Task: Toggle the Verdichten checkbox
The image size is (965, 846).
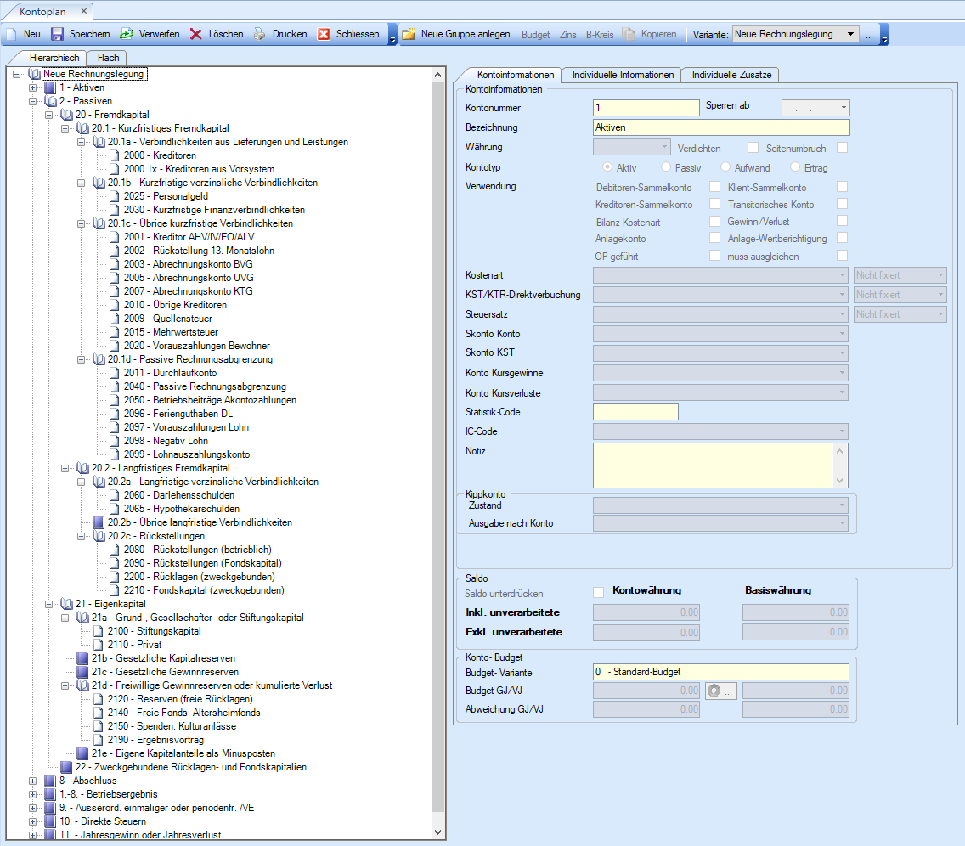Action: click(x=753, y=148)
